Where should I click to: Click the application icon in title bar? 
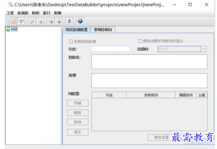[10, 5]
